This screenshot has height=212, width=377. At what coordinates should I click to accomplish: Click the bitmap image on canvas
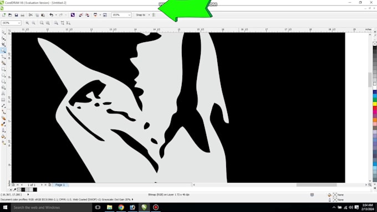(x=178, y=107)
